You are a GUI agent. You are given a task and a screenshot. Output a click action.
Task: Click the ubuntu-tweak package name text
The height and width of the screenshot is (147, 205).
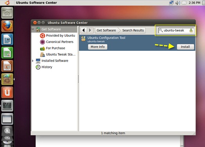[96, 41]
